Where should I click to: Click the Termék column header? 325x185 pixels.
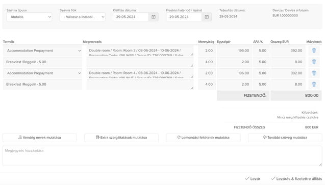coord(8,42)
